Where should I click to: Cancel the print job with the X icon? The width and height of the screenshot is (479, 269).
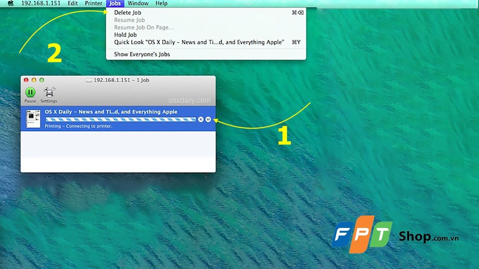tap(201, 119)
